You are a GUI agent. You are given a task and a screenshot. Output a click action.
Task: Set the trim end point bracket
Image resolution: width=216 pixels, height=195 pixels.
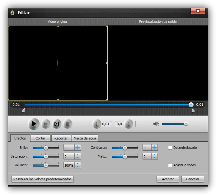point(129,124)
